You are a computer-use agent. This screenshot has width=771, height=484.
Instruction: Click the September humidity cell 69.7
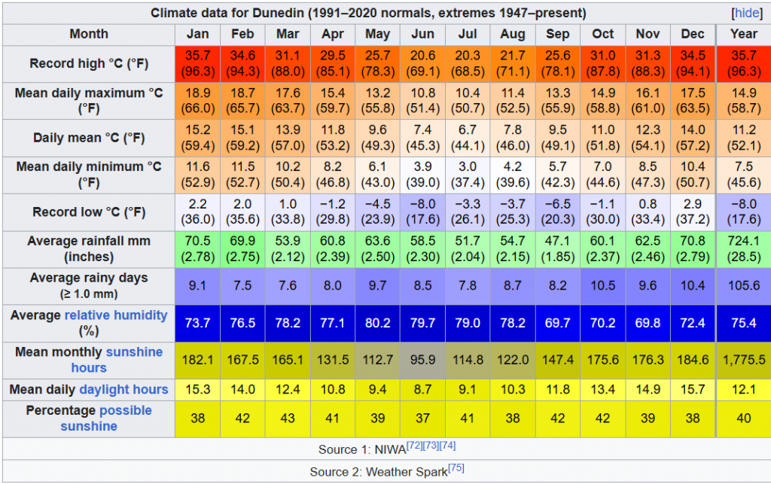tap(558, 324)
